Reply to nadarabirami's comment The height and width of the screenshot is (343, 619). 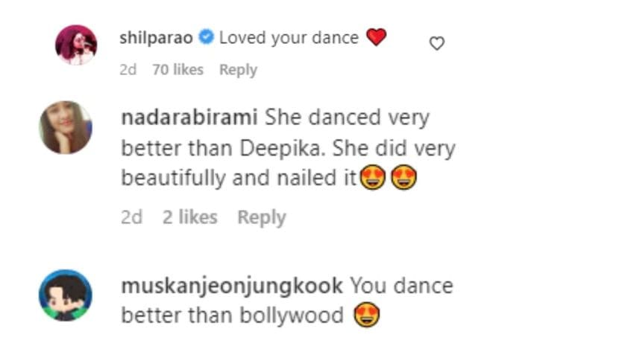pyautogui.click(x=261, y=217)
